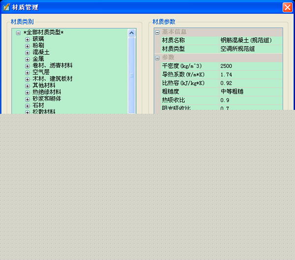Select the 空气层 tree item
Viewport: 295px width, 260px height.
click(41, 72)
